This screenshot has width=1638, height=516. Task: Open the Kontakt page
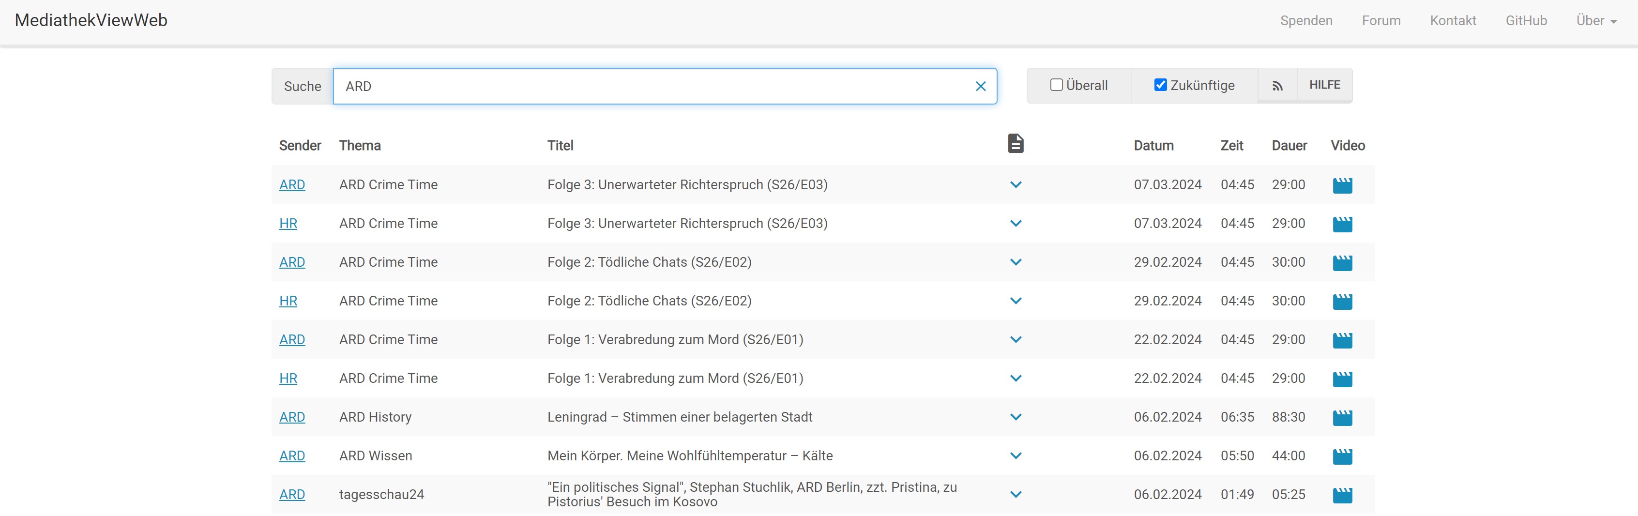coord(1453,21)
